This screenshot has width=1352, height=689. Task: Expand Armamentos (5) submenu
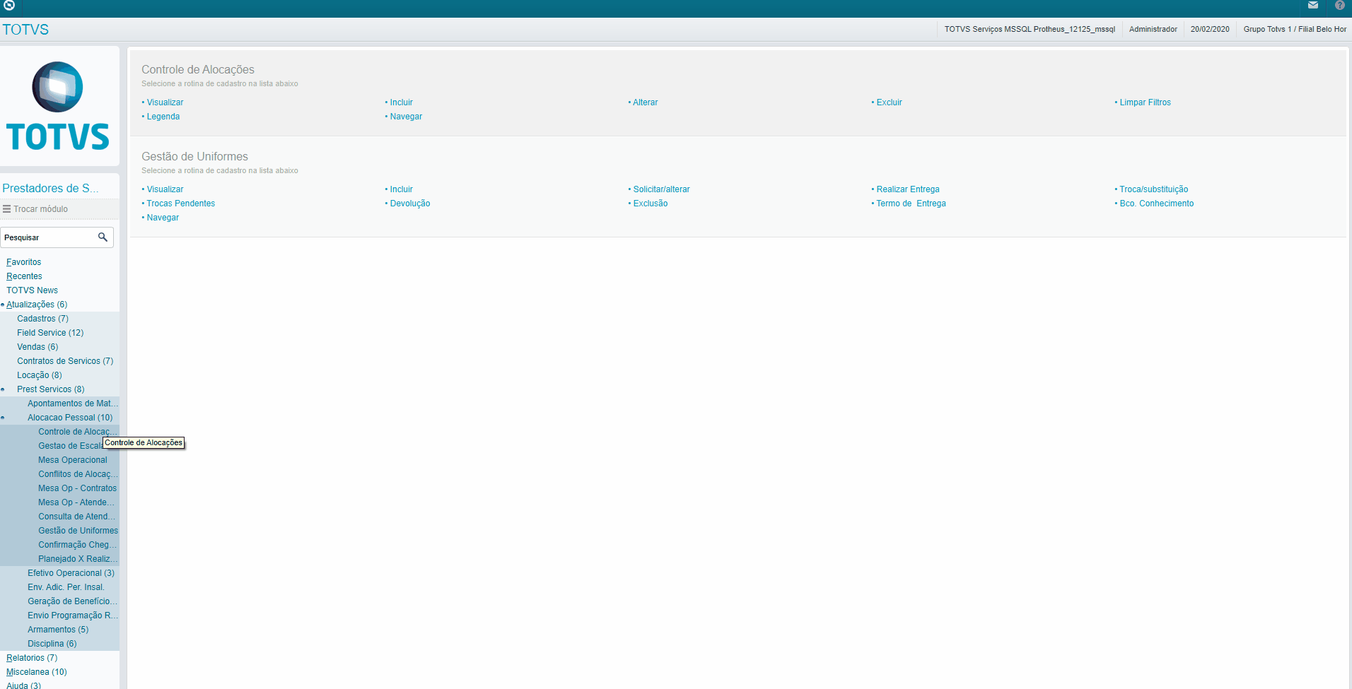click(x=58, y=630)
